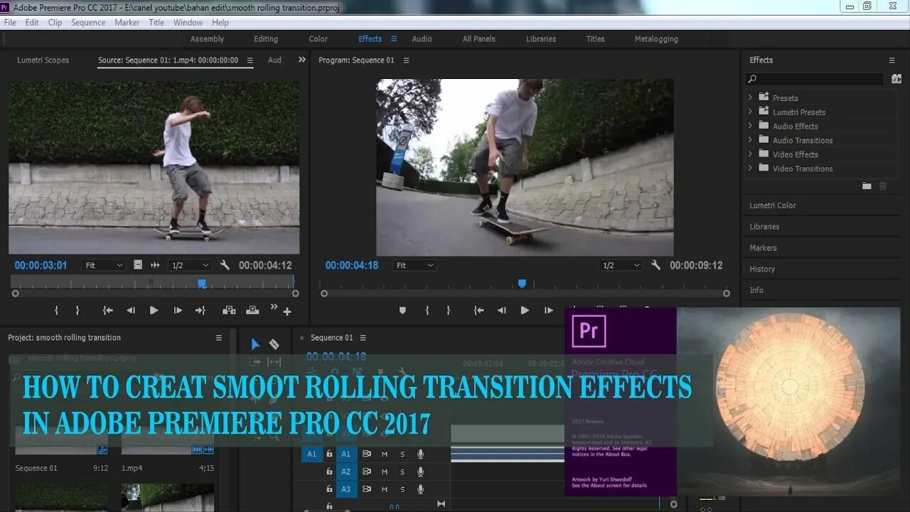The image size is (910, 512).
Task: Open the History panel
Action: tap(762, 270)
